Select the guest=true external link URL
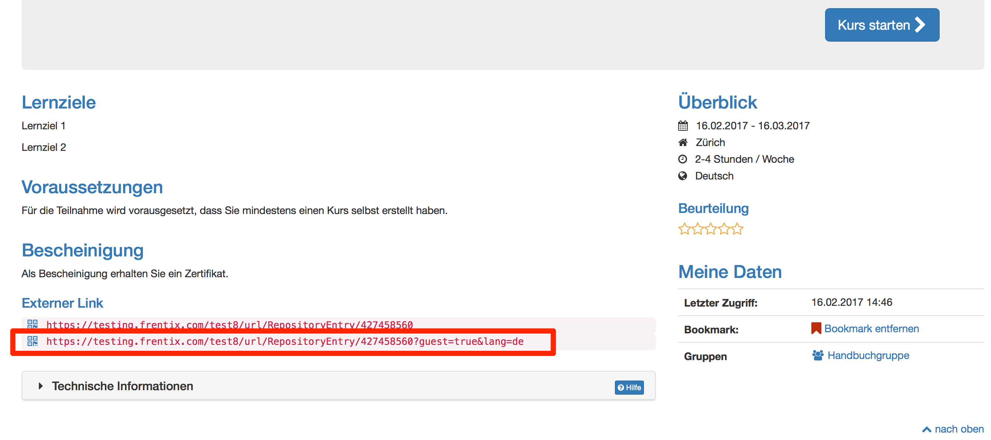This screenshot has height=440, width=991. [x=285, y=341]
